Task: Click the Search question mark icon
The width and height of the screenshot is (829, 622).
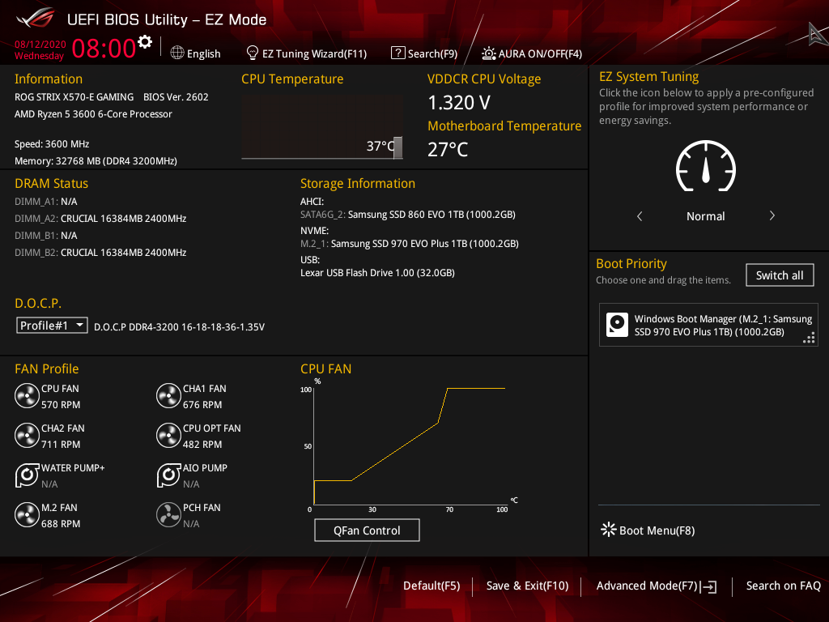Action: point(397,53)
